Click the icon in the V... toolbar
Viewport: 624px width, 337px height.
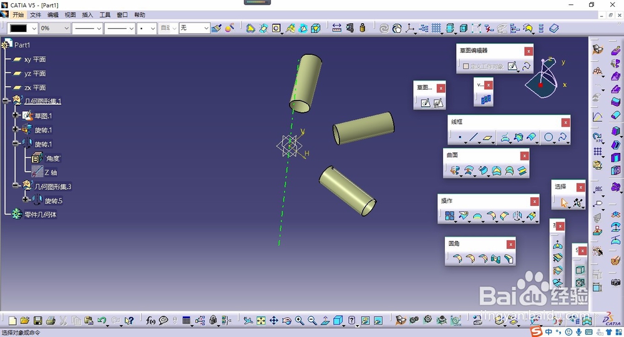[486, 99]
